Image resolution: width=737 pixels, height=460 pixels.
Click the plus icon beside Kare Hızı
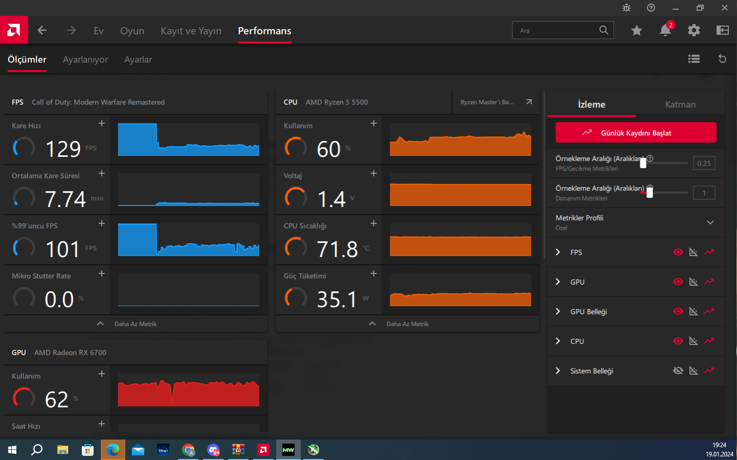point(102,123)
